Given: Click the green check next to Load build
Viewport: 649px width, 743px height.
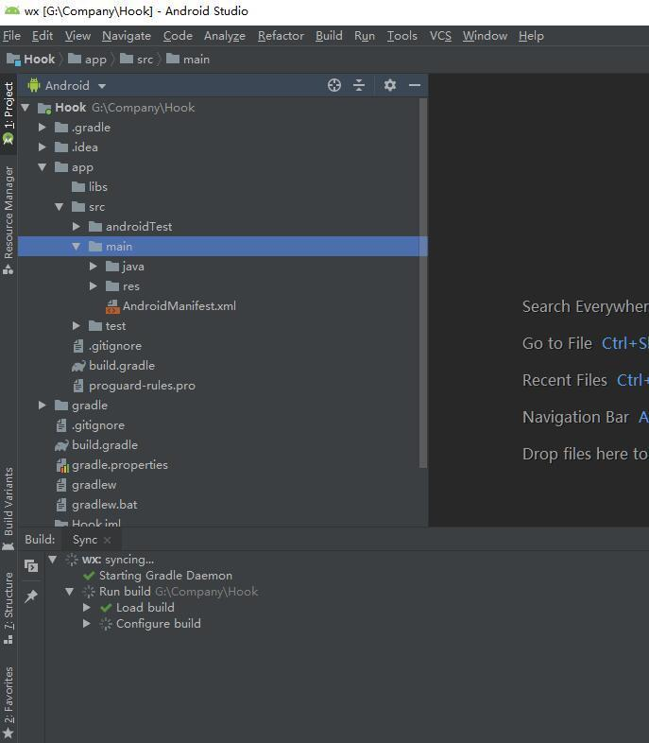Looking at the screenshot, I should click(x=106, y=608).
